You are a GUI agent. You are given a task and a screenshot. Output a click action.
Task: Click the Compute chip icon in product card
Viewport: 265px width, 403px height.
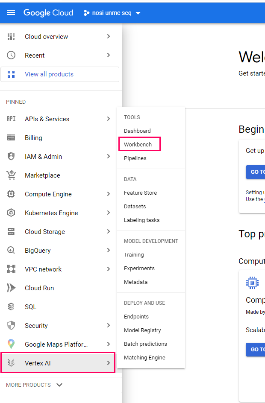pyautogui.click(x=253, y=283)
